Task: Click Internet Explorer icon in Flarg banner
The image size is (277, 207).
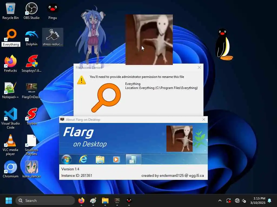Action: coord(83,160)
